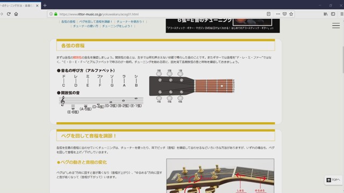Follow the チューナーの使い方 link
Image resolution: width=344 pixels, height=193 pixels.
[85, 26]
